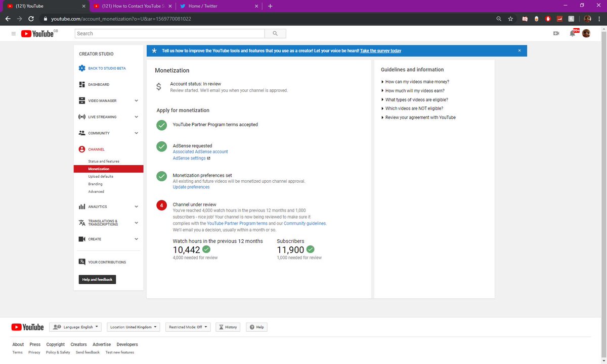Open the Policy & Safety footer link
The height and width of the screenshot is (364, 607).
pos(58,352)
